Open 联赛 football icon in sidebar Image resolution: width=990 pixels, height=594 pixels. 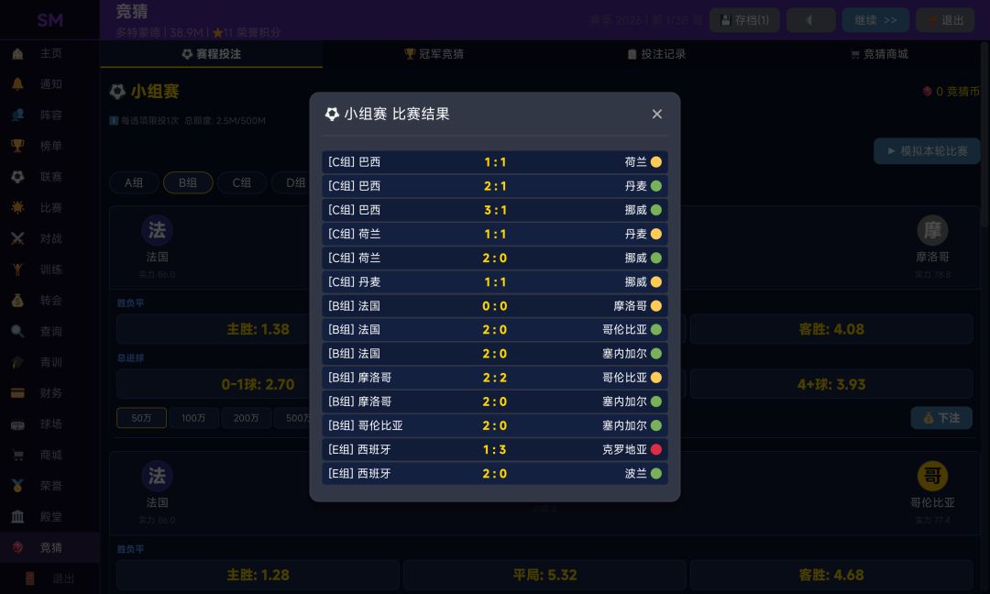(17, 177)
